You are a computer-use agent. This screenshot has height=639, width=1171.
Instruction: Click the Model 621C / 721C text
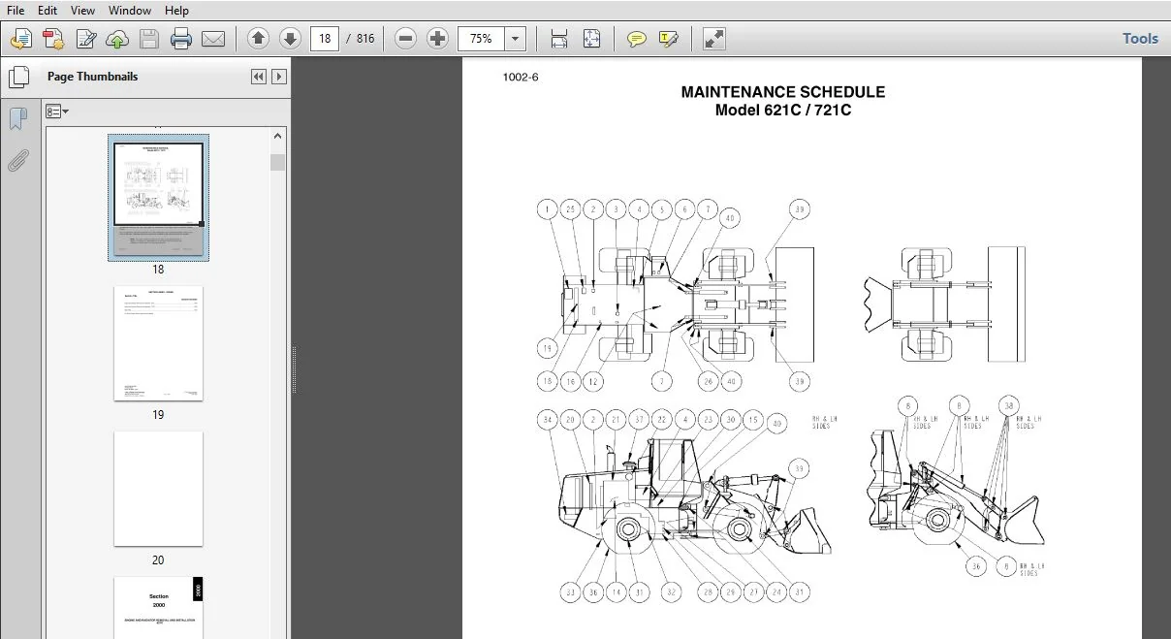pos(783,110)
